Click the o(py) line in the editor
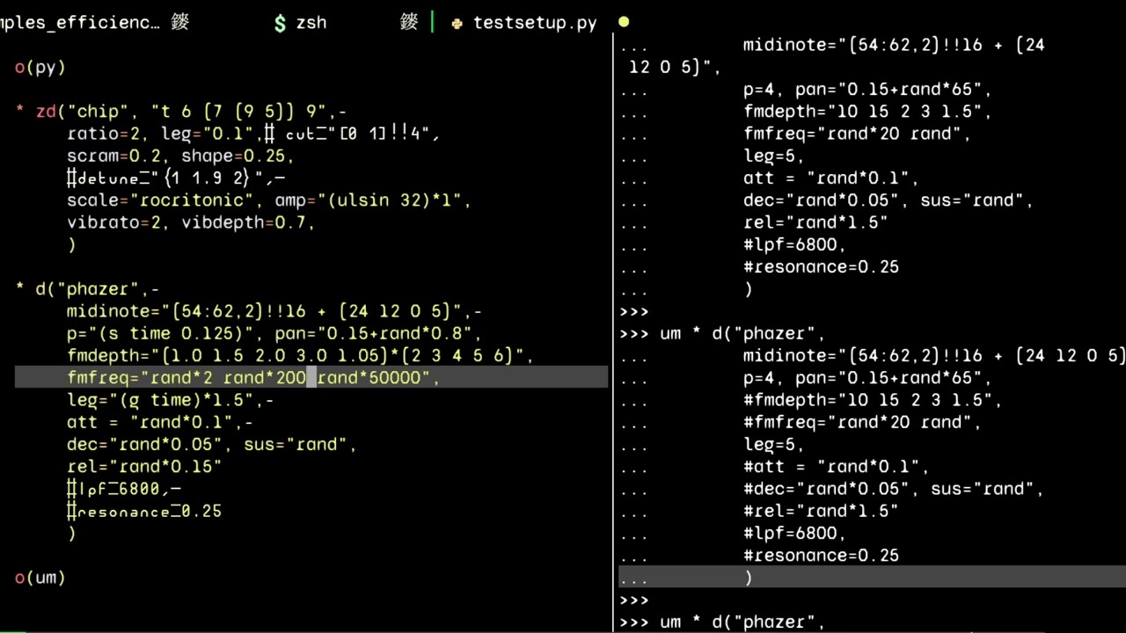The width and height of the screenshot is (1126, 633). click(x=40, y=67)
